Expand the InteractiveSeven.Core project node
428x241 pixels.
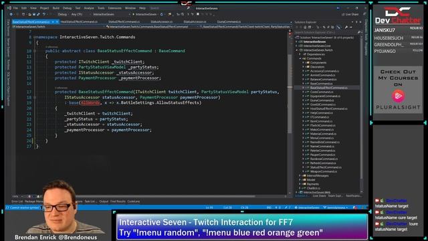pyautogui.click(x=297, y=46)
